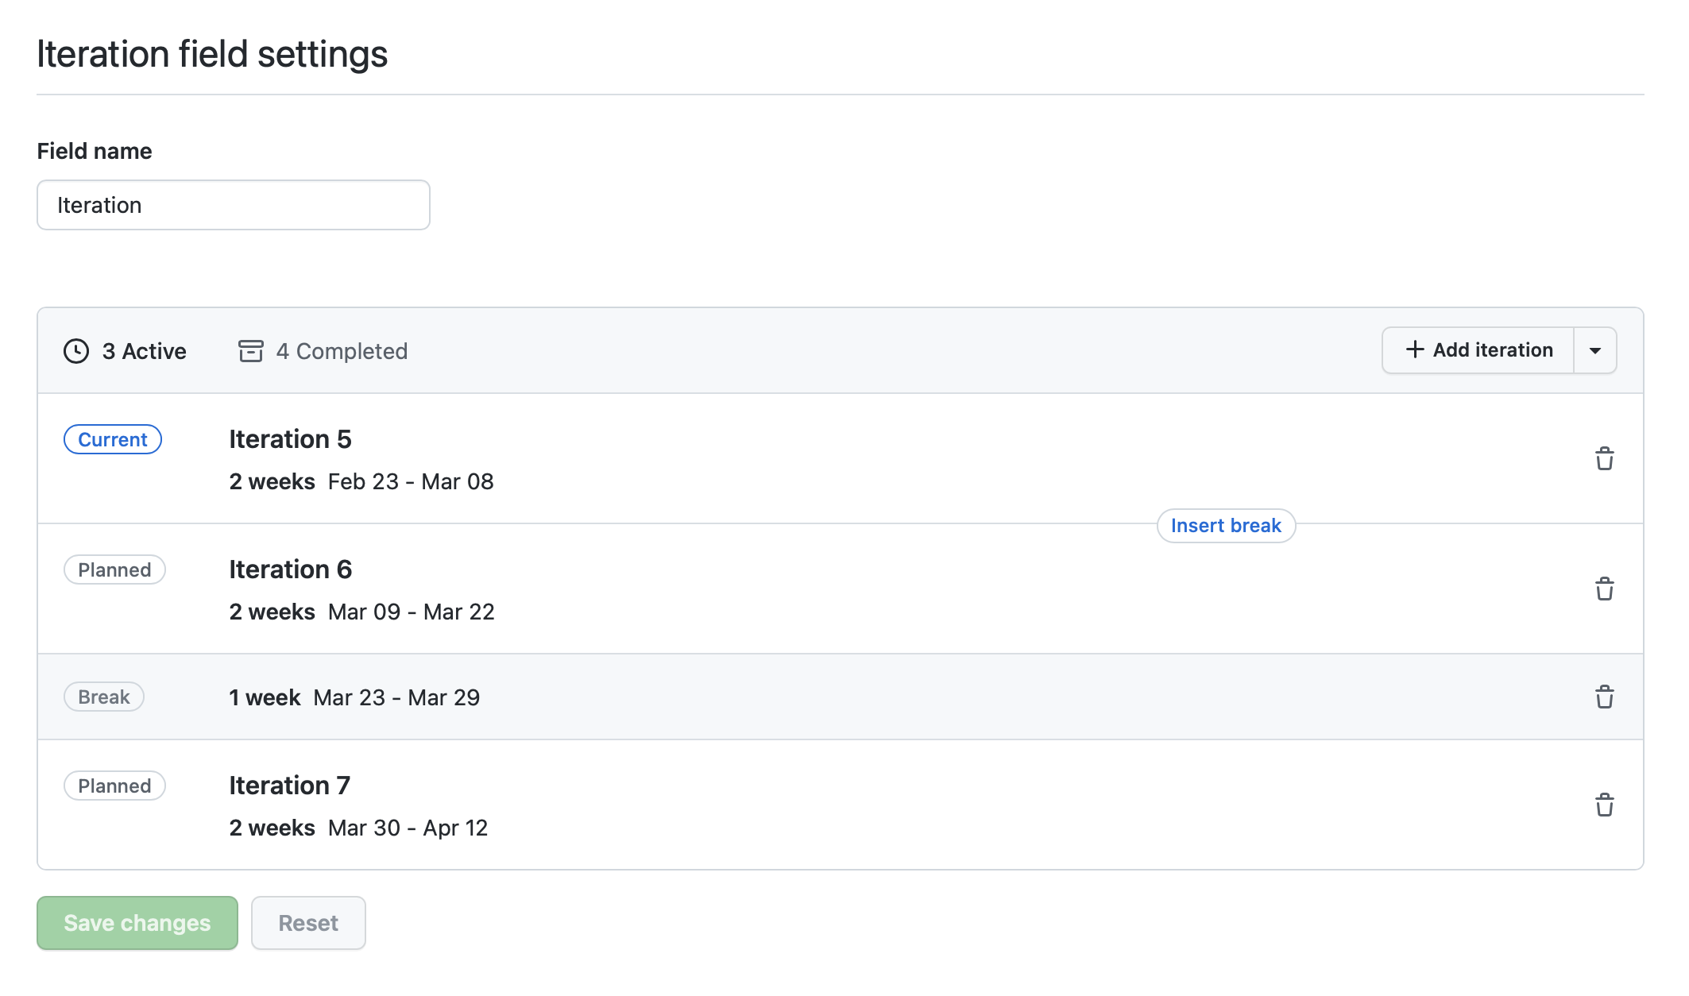Click the Field name label
This screenshot has width=1689, height=996.
click(x=95, y=151)
